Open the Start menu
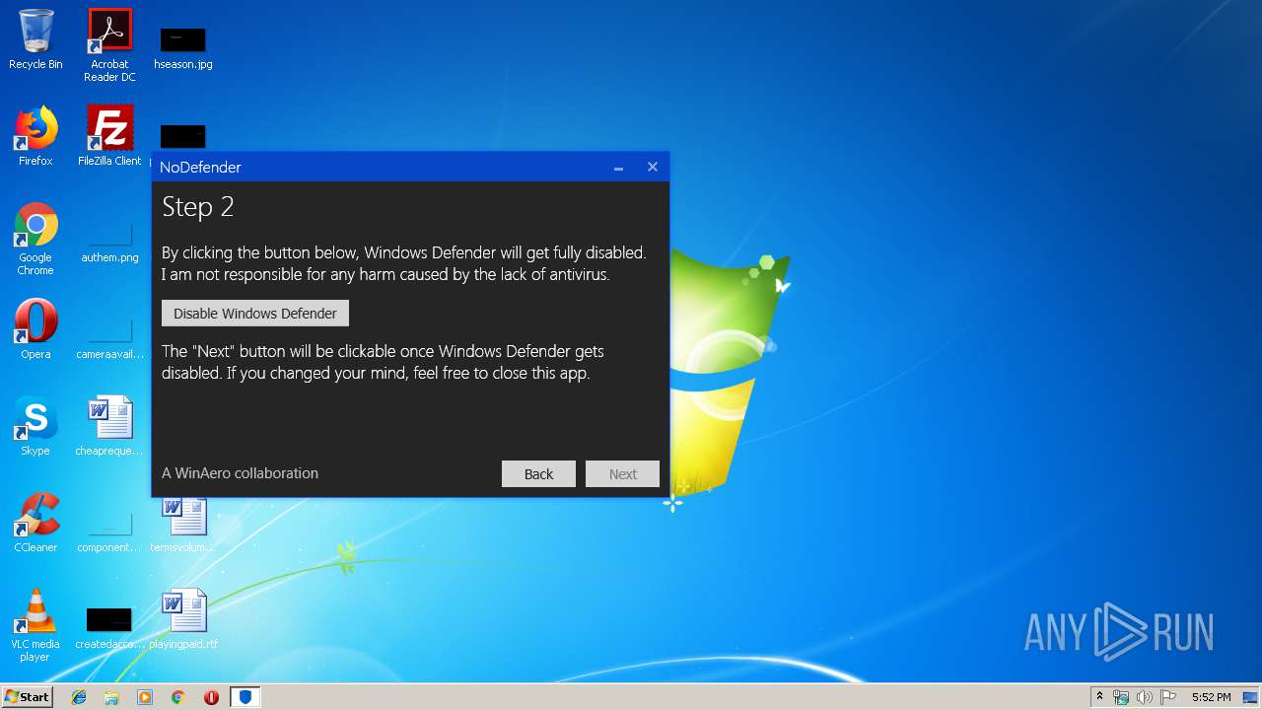Image resolution: width=1262 pixels, height=710 pixels. click(27, 697)
